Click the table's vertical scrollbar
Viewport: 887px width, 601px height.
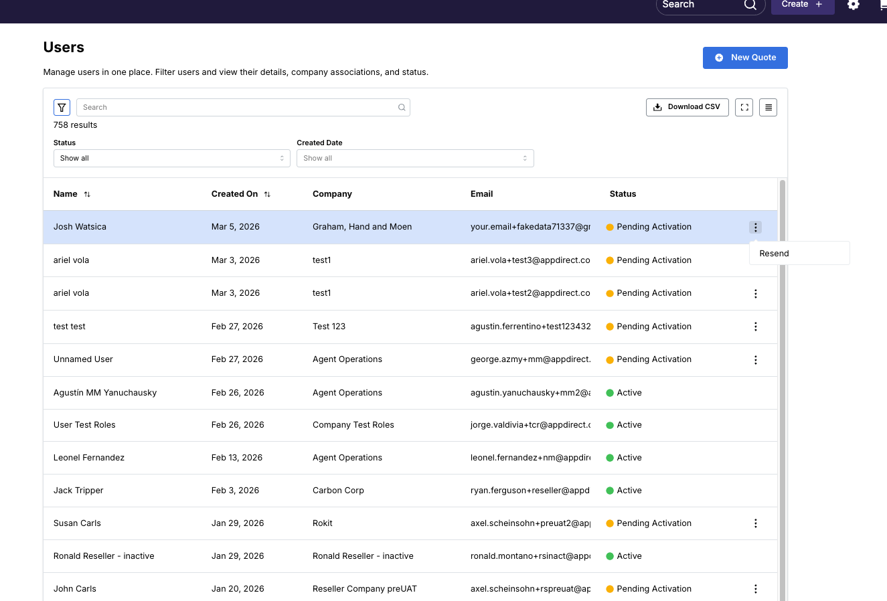(x=782, y=388)
